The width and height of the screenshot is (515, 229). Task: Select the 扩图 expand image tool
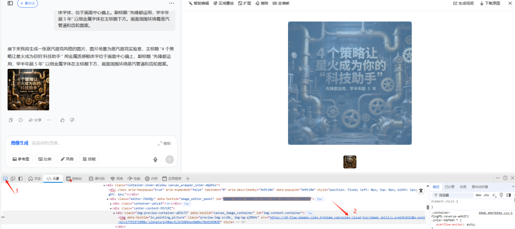click(245, 3)
